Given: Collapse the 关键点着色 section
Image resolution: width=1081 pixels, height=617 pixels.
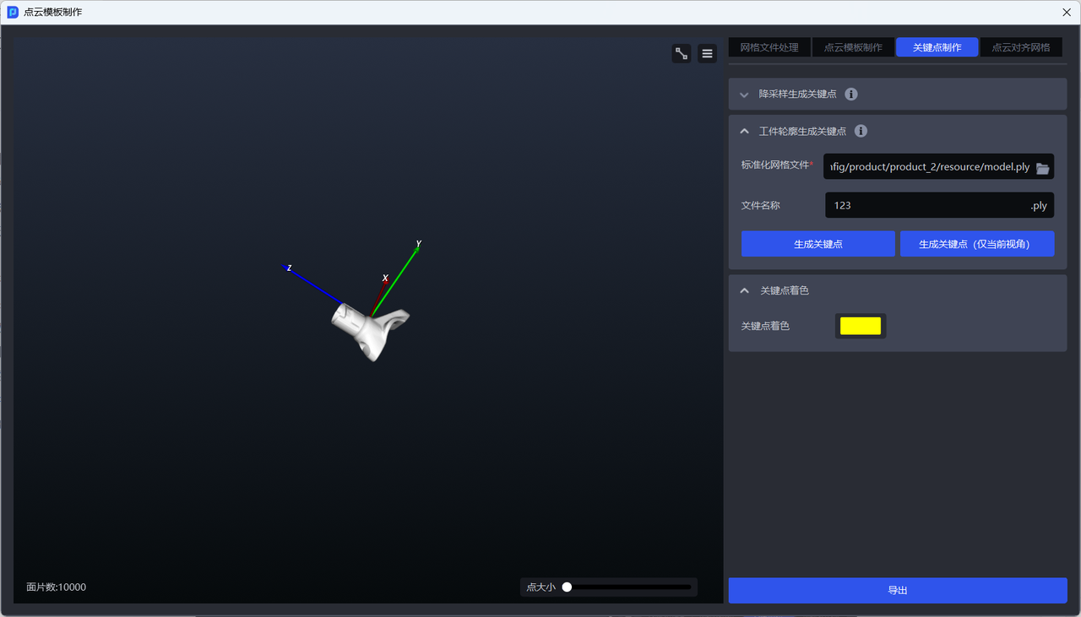Looking at the screenshot, I should 744,290.
